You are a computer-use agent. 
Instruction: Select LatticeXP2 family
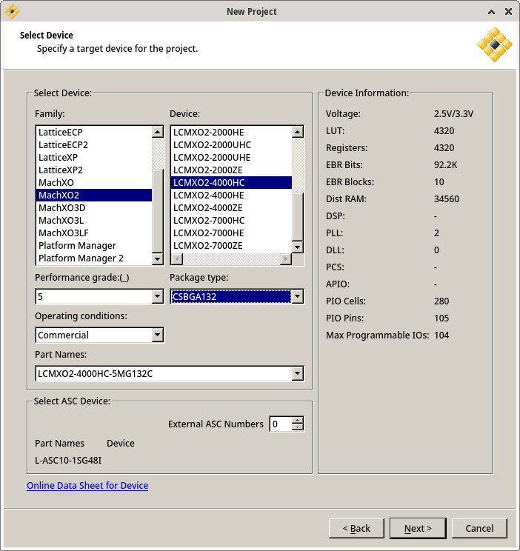[94, 170]
